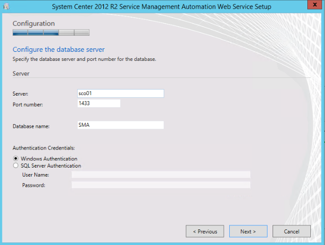Choose SQL Server Authentication option
Image resolution: width=325 pixels, height=245 pixels.
point(16,166)
